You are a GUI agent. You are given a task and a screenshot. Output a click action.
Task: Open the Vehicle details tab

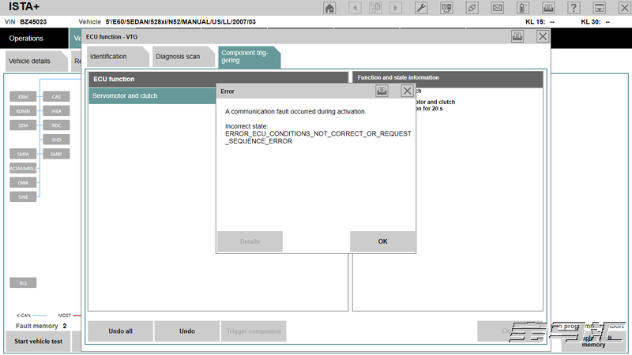(36, 62)
